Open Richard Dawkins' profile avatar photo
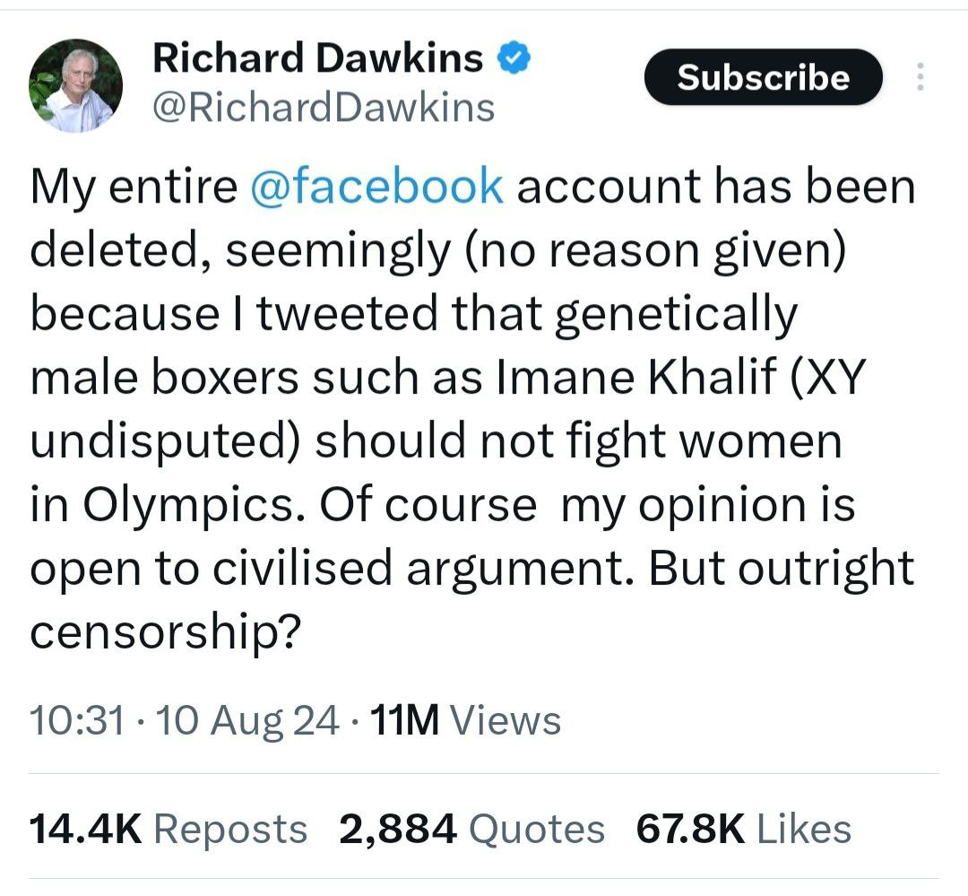The height and width of the screenshot is (896, 968). (x=76, y=85)
